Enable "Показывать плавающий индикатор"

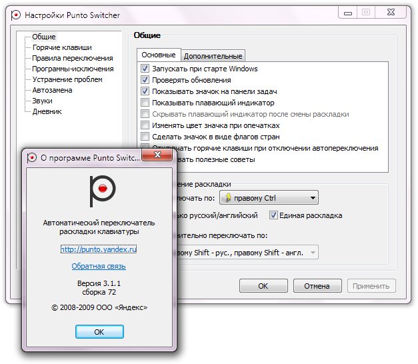[x=145, y=103]
